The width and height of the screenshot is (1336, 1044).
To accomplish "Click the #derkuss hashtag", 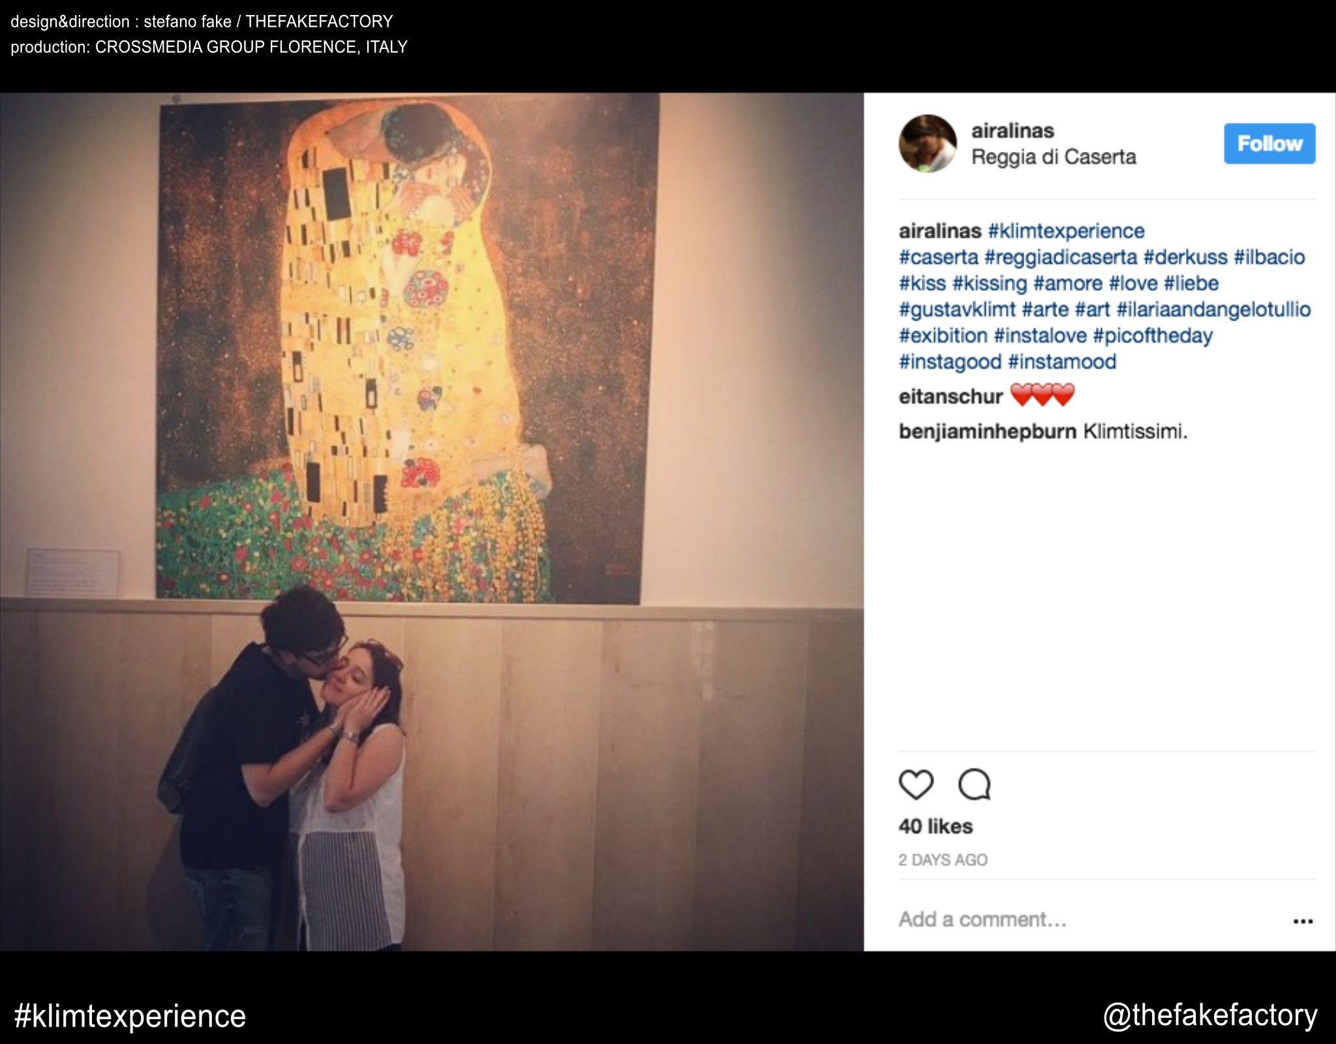I will click(x=1185, y=257).
